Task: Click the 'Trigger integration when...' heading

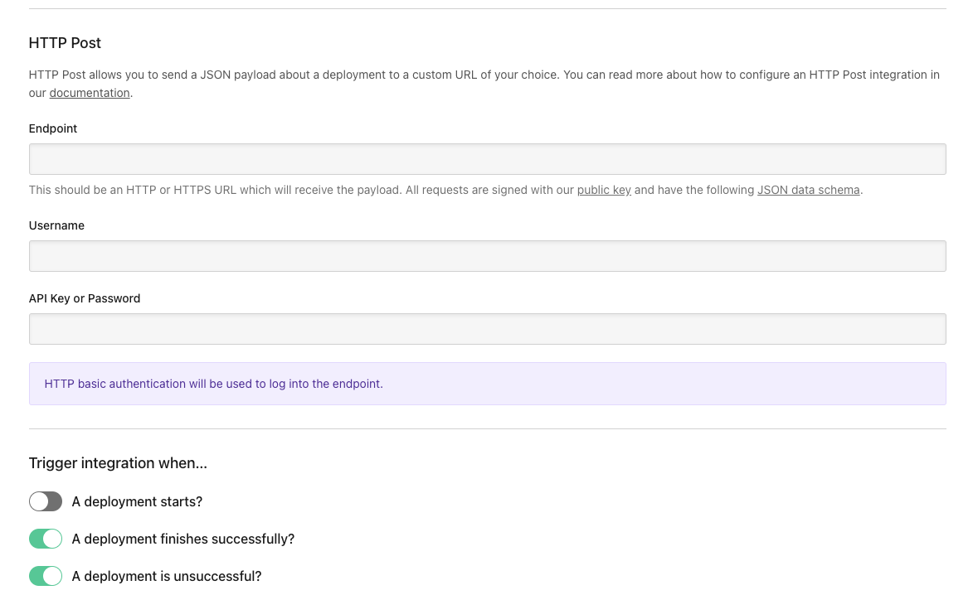Action: coord(118,463)
